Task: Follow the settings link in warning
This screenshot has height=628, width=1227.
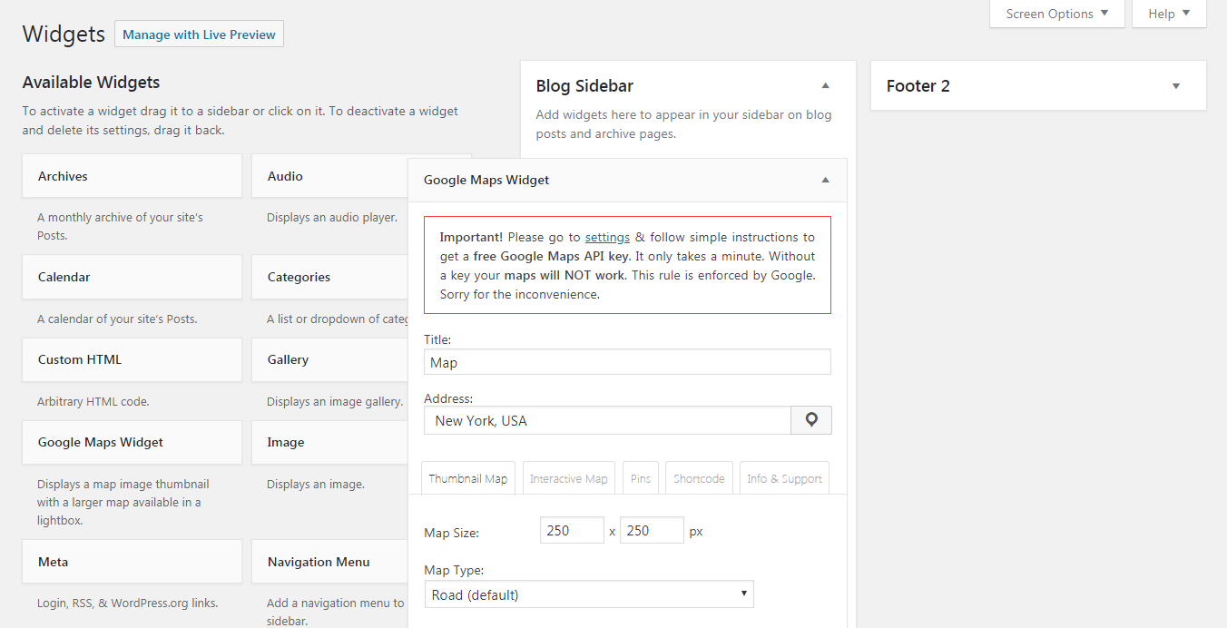Action: [x=607, y=237]
